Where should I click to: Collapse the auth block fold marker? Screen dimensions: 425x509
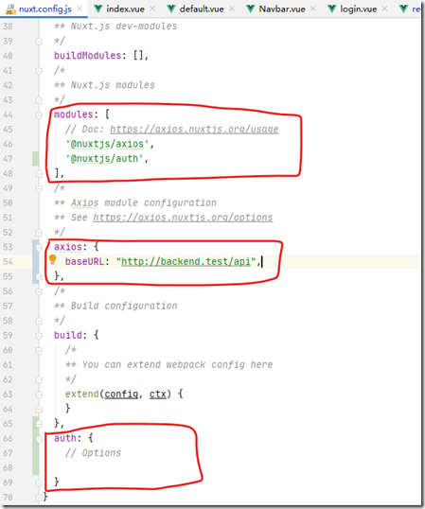[x=39, y=439]
